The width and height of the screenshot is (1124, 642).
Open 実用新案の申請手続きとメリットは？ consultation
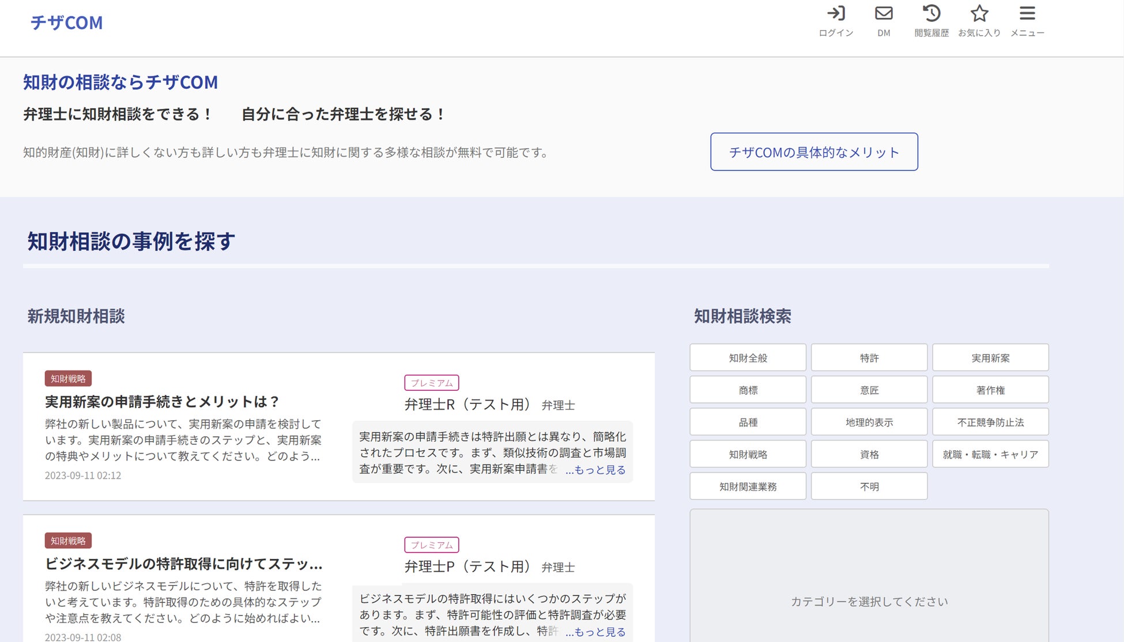click(163, 402)
